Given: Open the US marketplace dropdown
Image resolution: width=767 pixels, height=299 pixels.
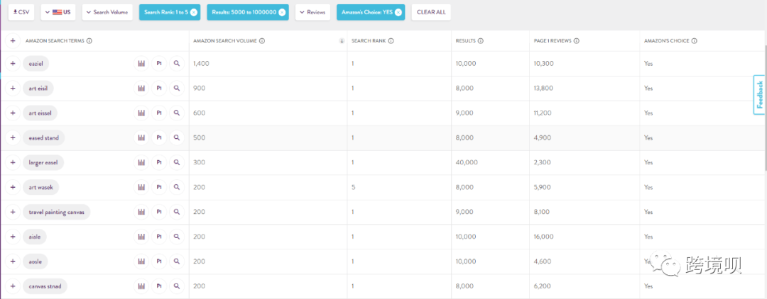Looking at the screenshot, I should [58, 12].
